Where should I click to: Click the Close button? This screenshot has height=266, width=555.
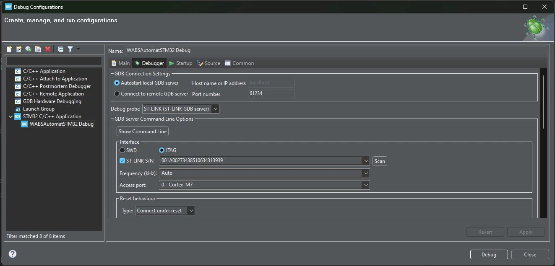(x=530, y=254)
